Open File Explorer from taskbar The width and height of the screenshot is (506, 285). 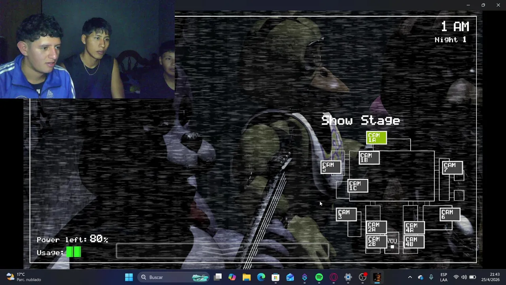[x=247, y=277]
